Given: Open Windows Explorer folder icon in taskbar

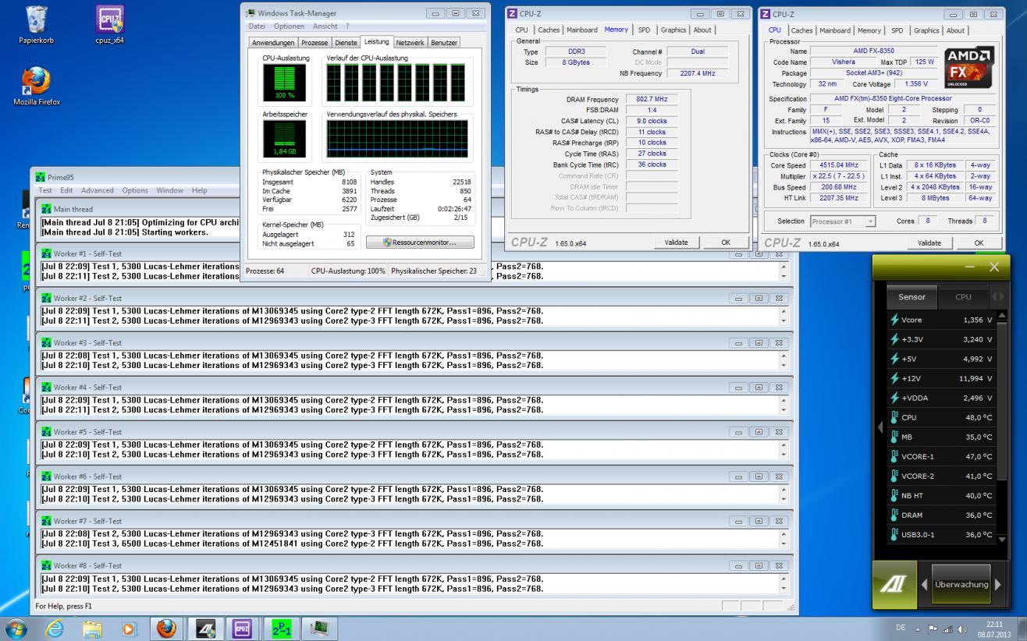Looking at the screenshot, I should [92, 629].
